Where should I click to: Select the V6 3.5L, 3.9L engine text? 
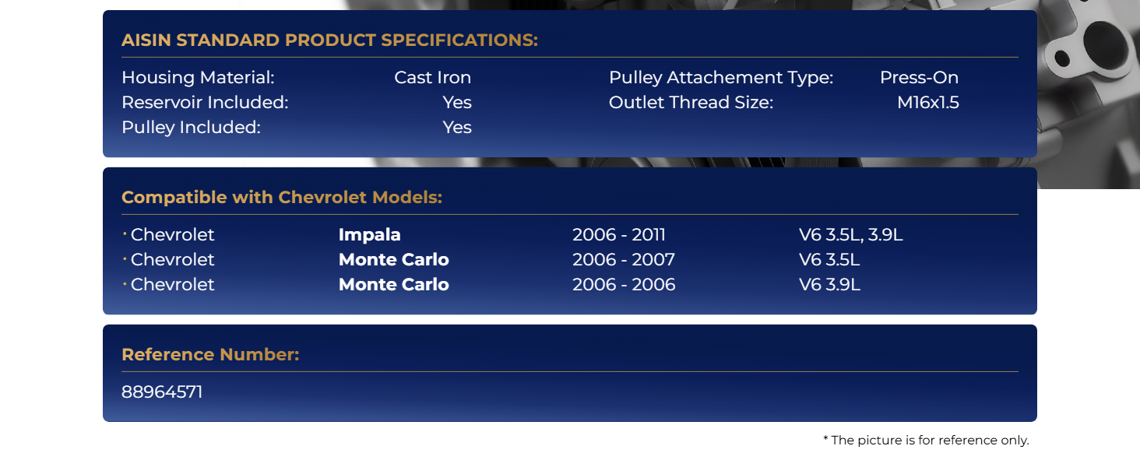coord(851,235)
